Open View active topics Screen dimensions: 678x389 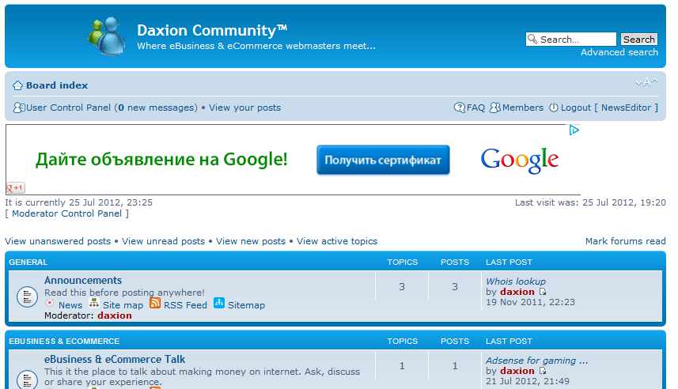[337, 241]
